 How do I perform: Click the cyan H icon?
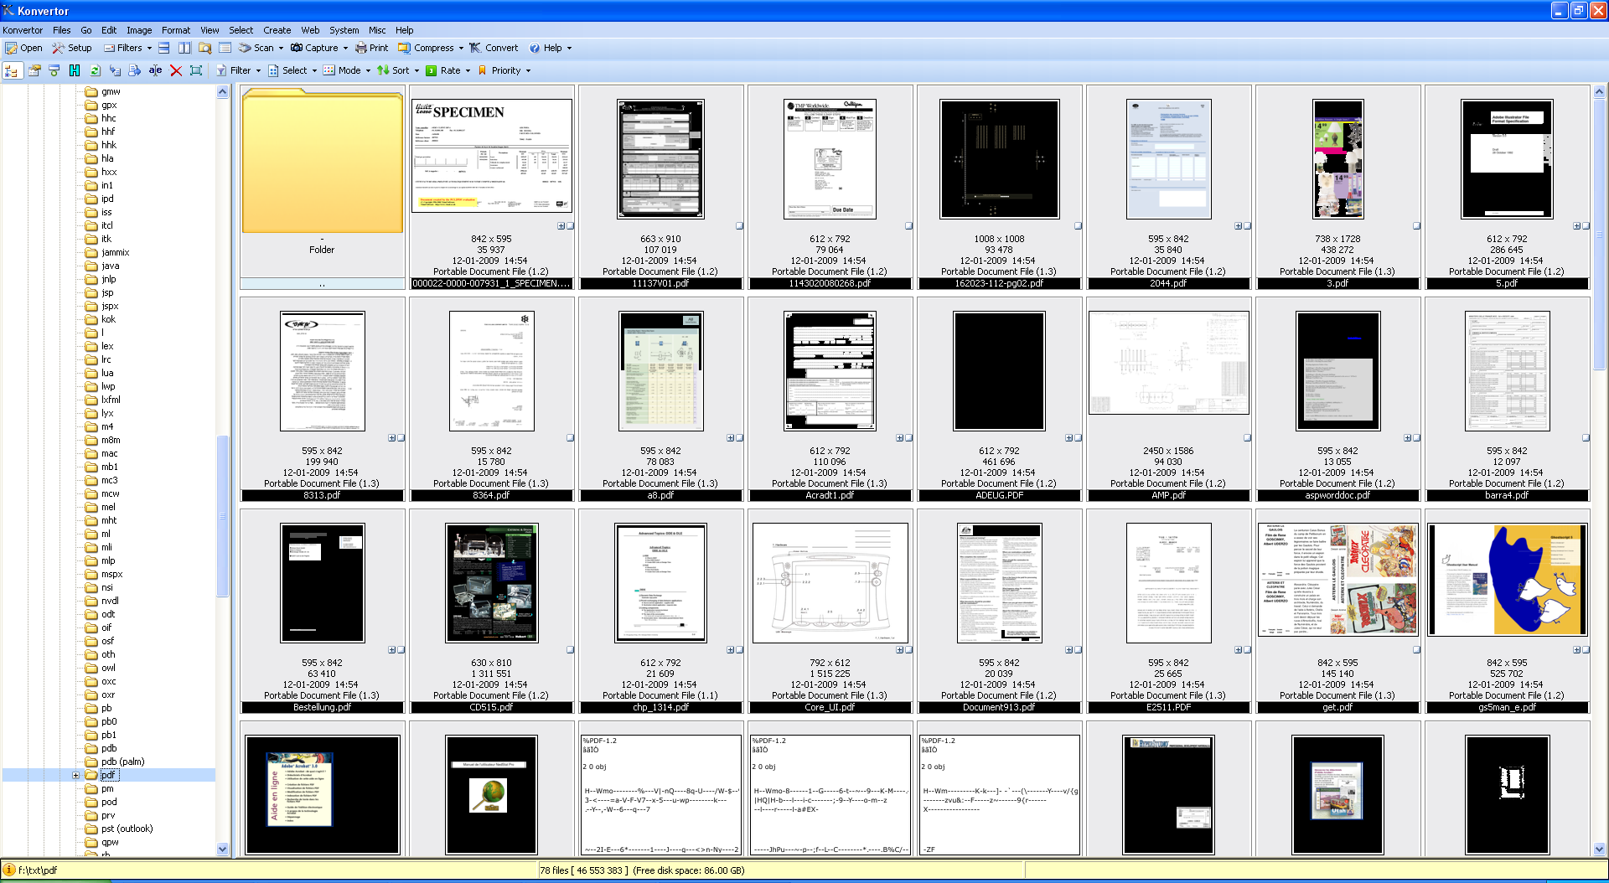click(75, 70)
